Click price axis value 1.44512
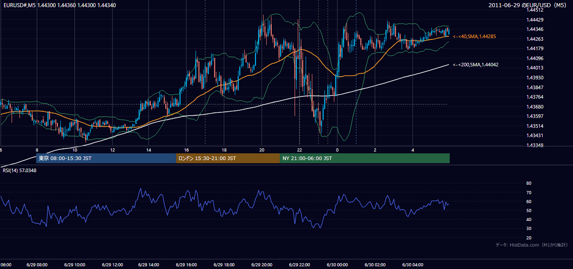The image size is (573, 269). [535, 10]
